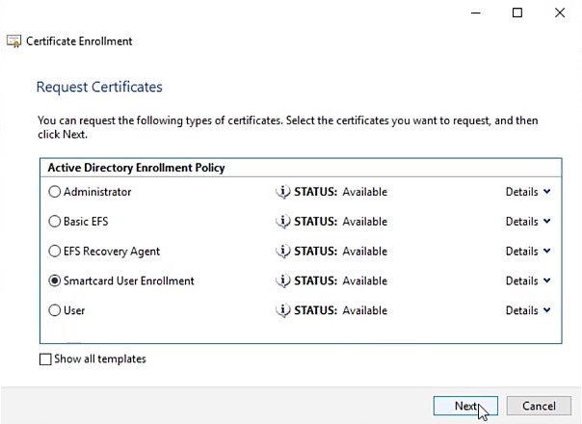Screen dimensions: 582x424
Task: Click the Next button
Action: point(465,406)
